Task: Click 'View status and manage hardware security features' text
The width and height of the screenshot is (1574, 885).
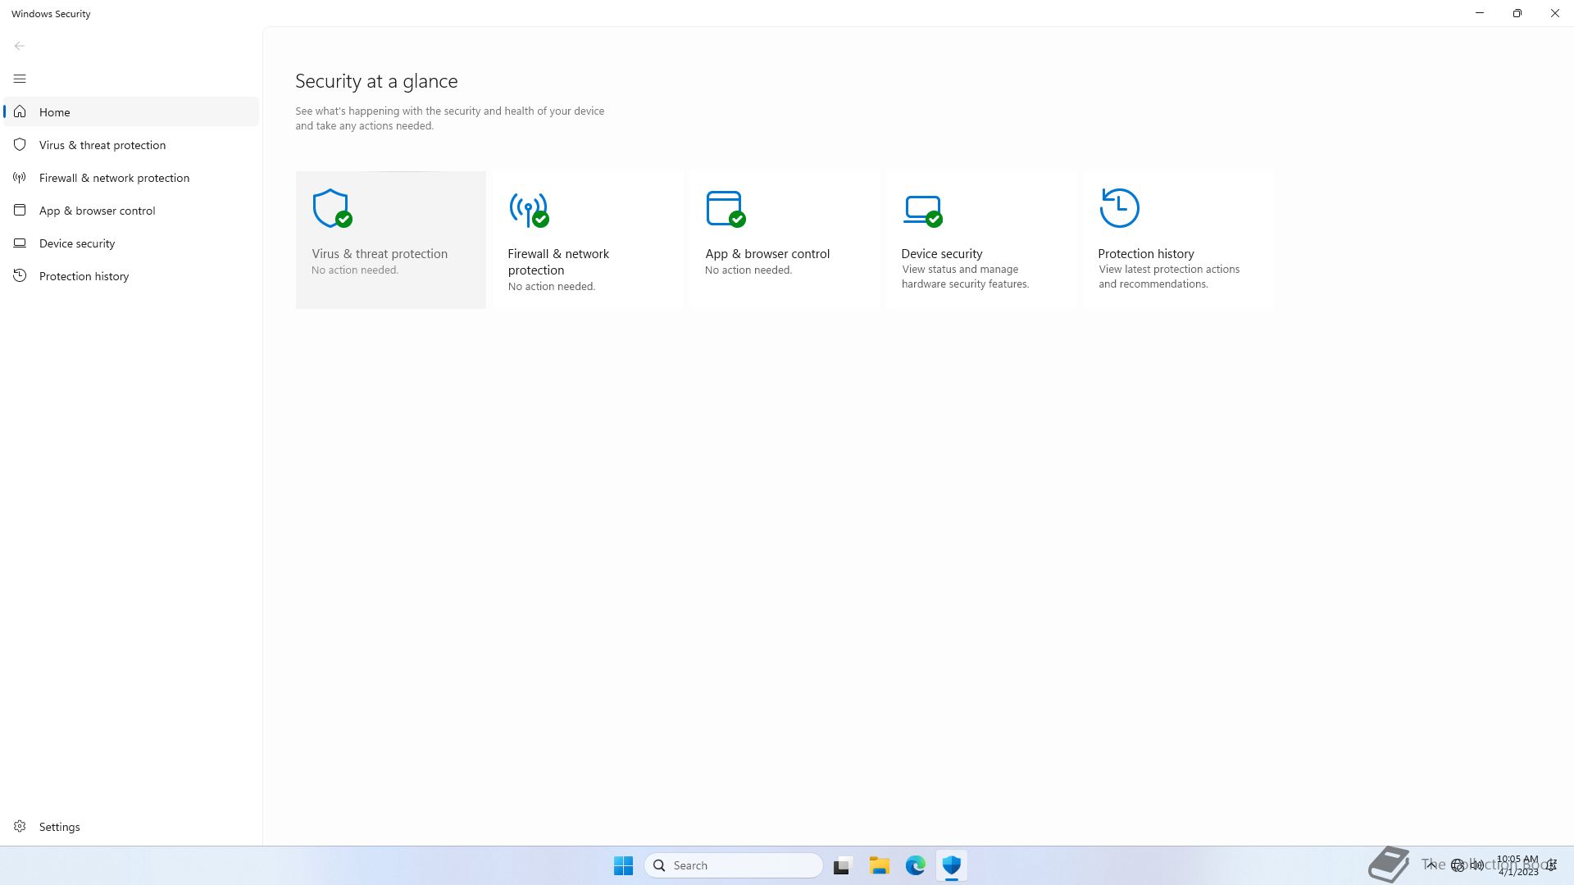Action: pos(966,277)
